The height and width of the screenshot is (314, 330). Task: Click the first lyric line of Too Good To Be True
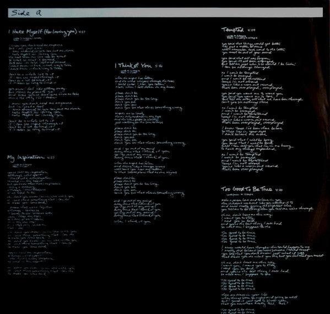tap(252, 200)
